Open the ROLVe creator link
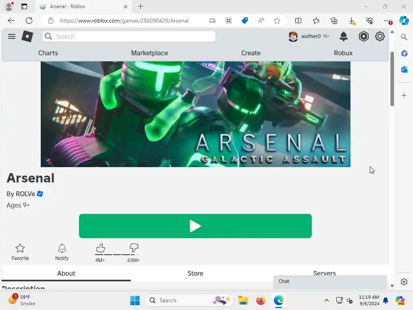 point(25,194)
